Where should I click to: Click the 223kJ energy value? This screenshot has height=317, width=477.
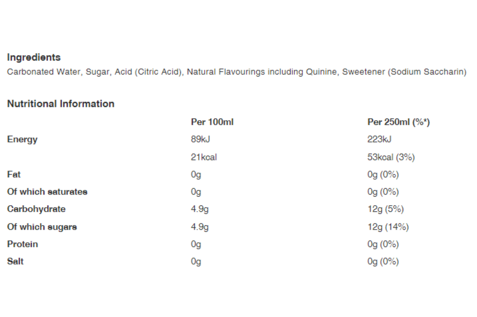[379, 139]
